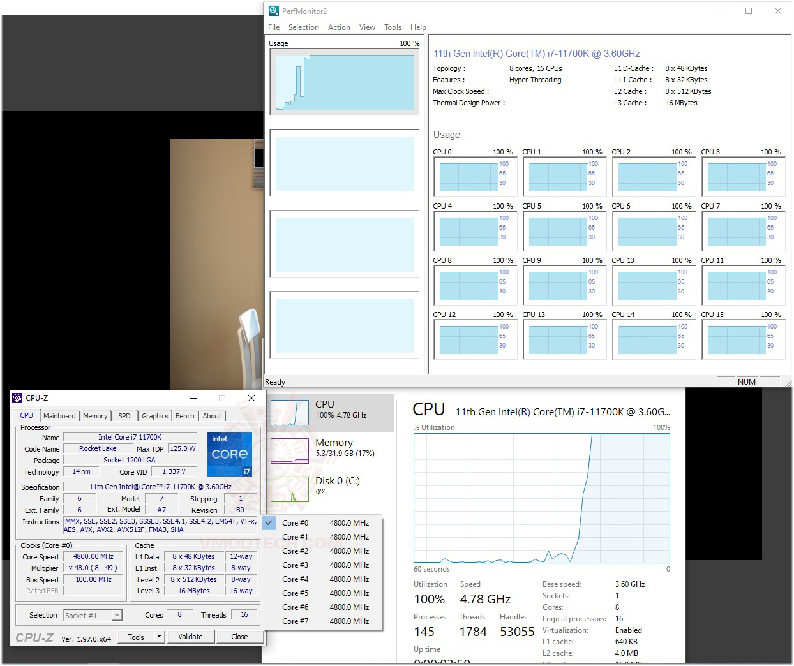The height and width of the screenshot is (666, 794).
Task: Click the Core Speed value field in CPU-Z
Action: click(93, 556)
